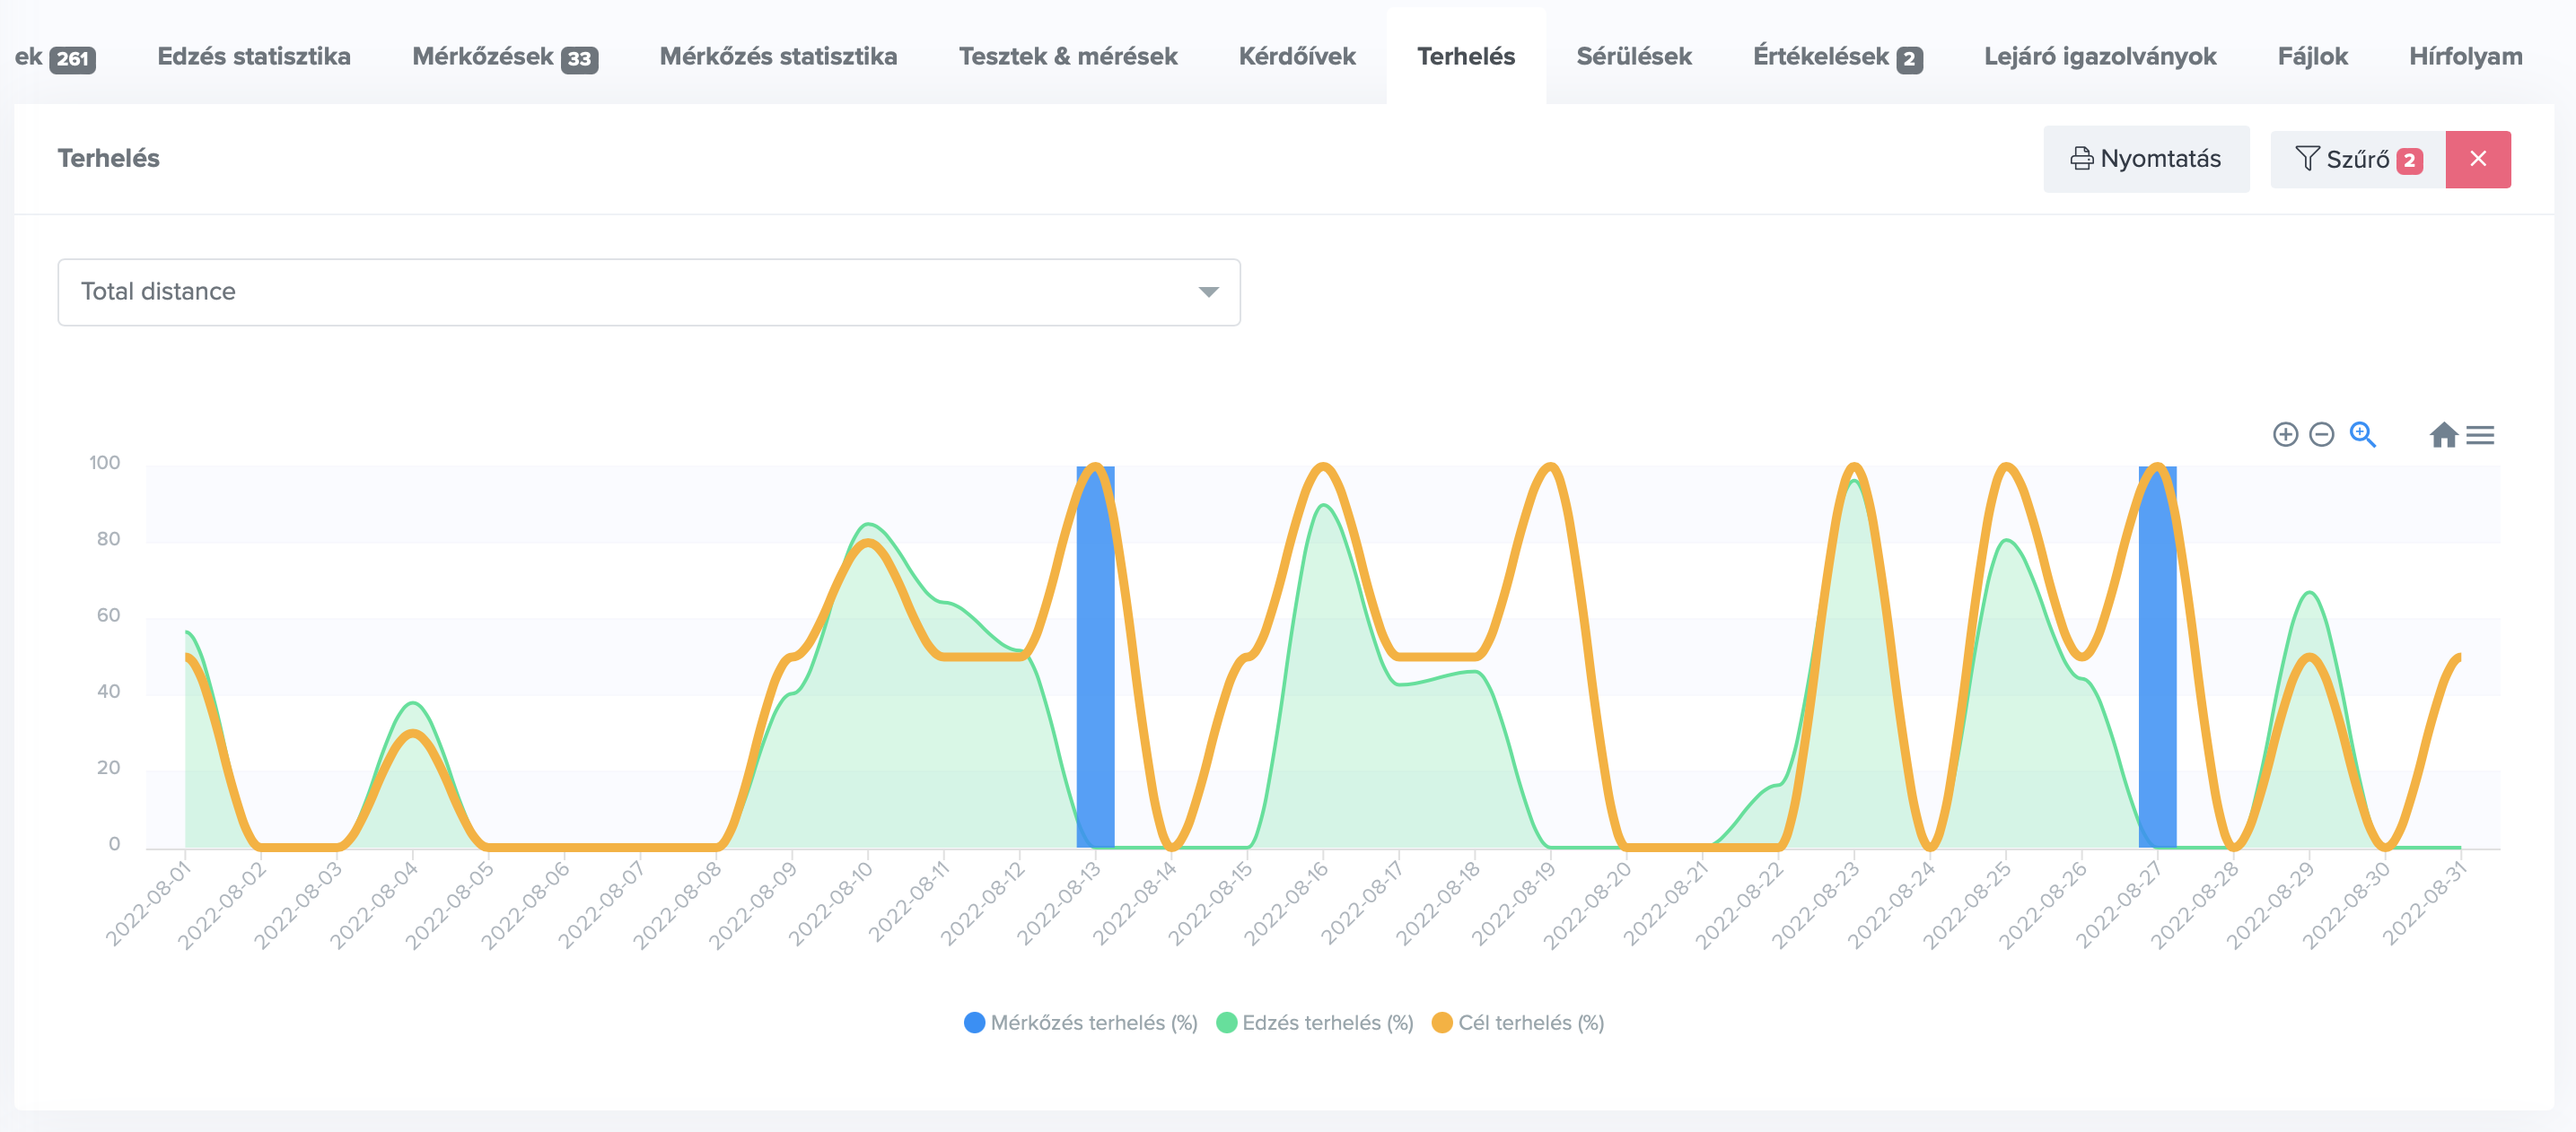Open the Lejáró igazolványok tab
Viewport: 2576px width, 1132px height.
pyautogui.click(x=2099, y=56)
